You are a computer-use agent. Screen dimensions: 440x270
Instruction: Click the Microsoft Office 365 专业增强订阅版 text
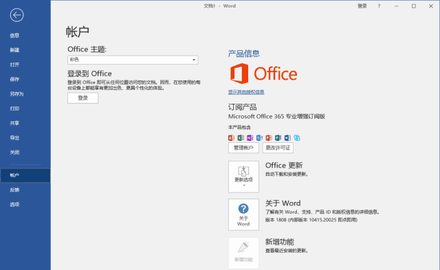[x=276, y=116]
